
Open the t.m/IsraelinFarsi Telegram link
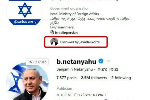click(62, 27)
